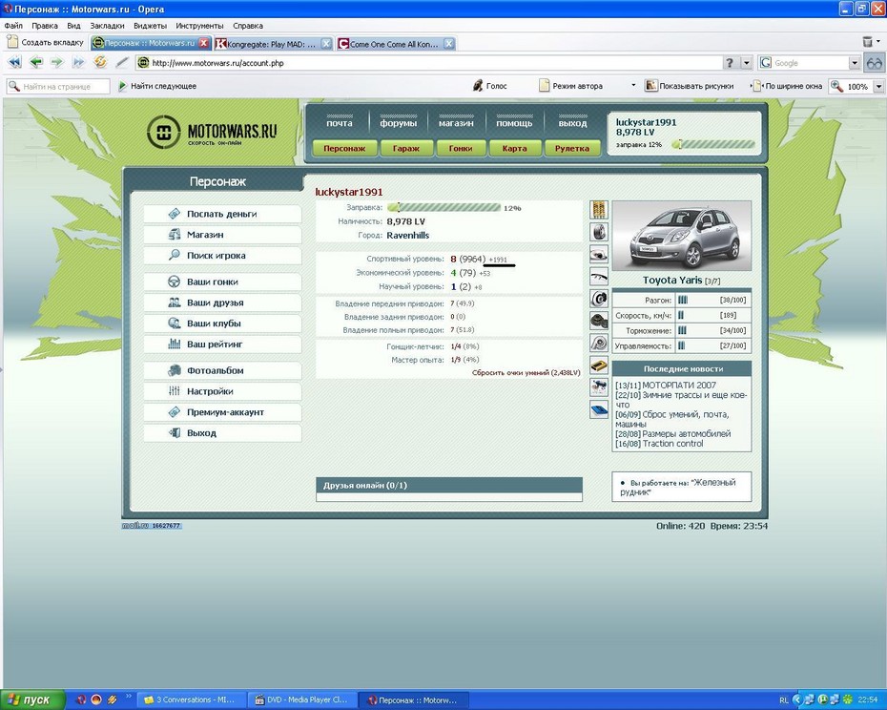The width and height of the screenshot is (887, 710).
Task: Expand the Google search engine dropdown
Action: [x=855, y=63]
